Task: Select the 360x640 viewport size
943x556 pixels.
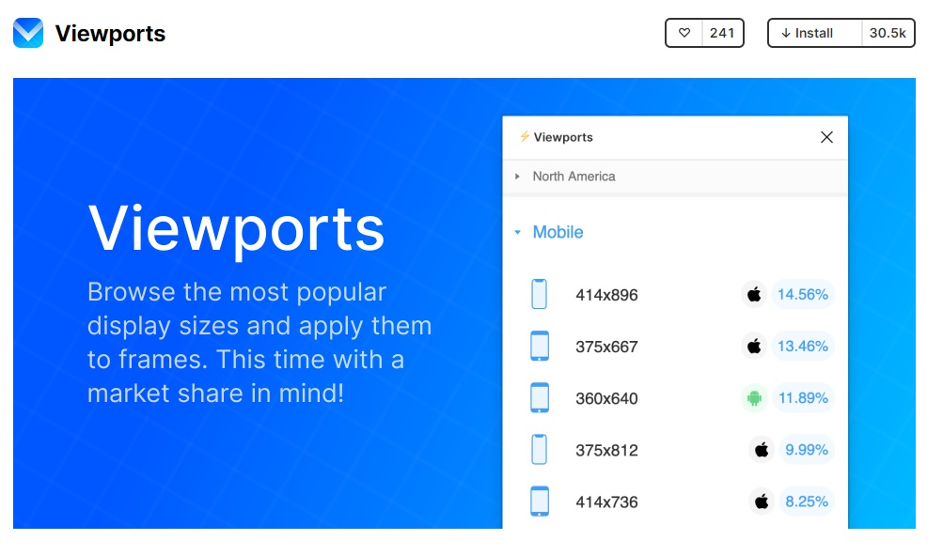Action: (606, 398)
